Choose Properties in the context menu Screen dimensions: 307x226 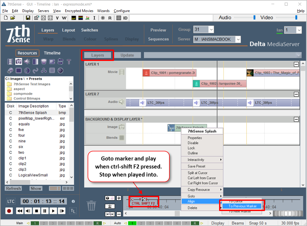pyautogui.click(x=202, y=138)
